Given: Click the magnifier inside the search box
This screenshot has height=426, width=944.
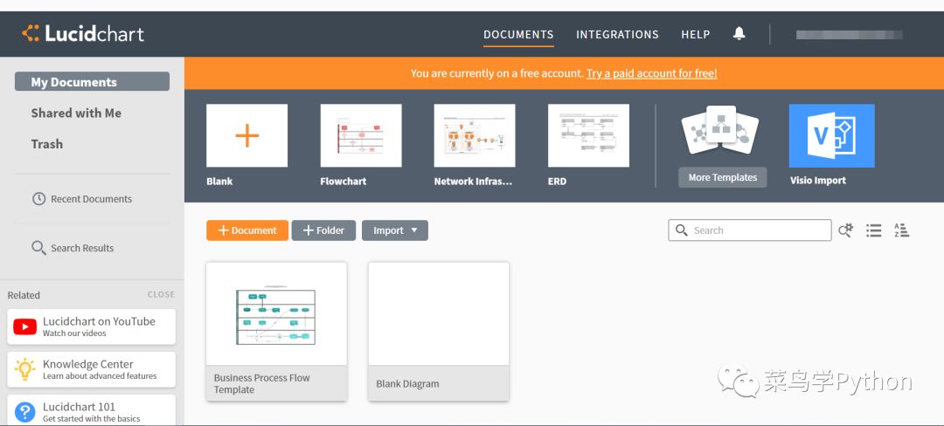Looking at the screenshot, I should coord(682,230).
